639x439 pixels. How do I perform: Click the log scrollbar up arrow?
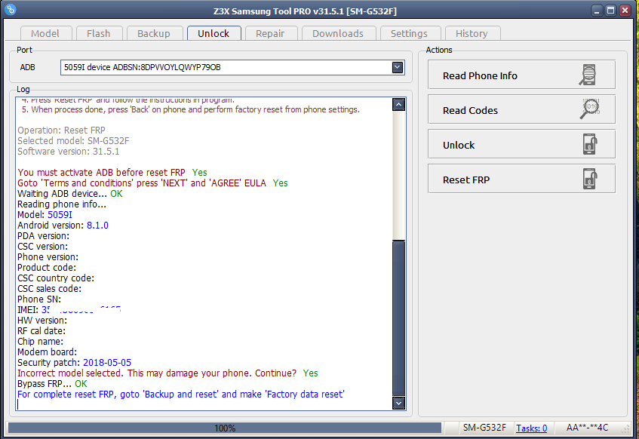[x=398, y=105]
